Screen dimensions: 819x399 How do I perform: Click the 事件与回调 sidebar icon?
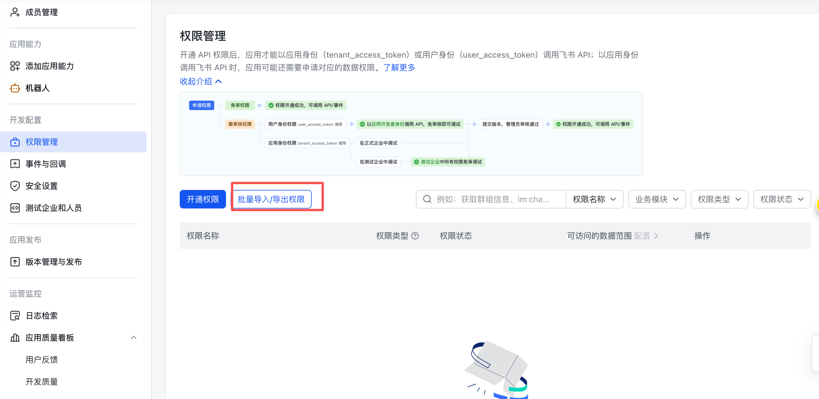[x=15, y=164]
